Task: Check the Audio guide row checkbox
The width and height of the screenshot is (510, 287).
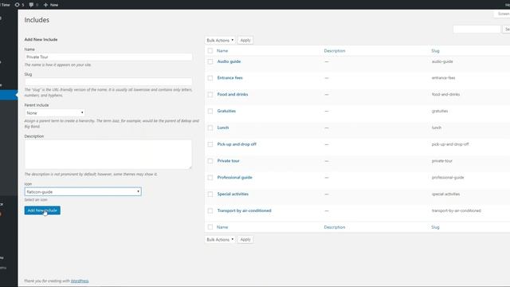Action: coord(210,61)
